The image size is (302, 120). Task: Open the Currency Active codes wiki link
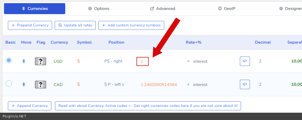[x=148, y=106]
